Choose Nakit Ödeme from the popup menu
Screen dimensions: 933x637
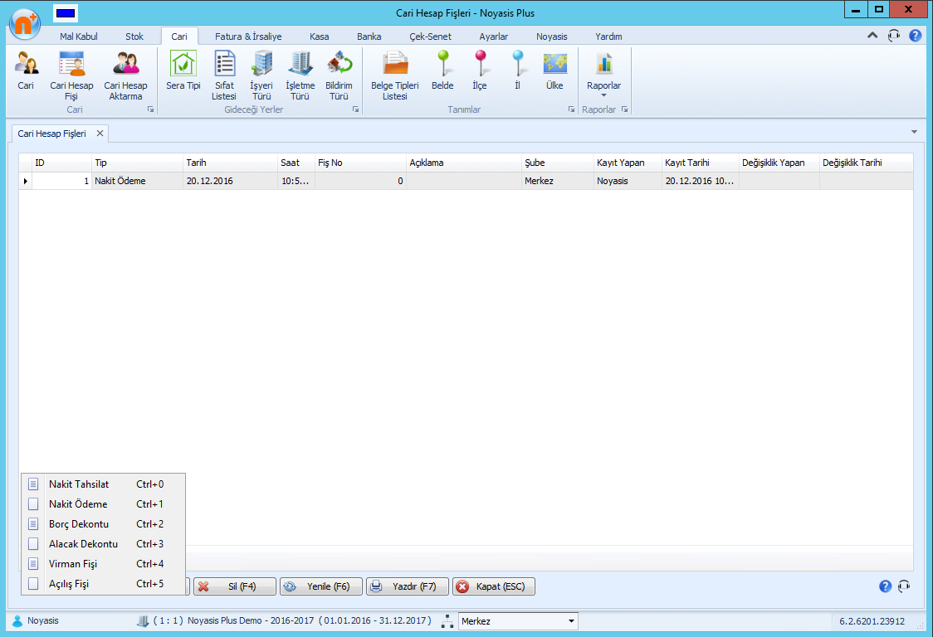[x=104, y=503]
